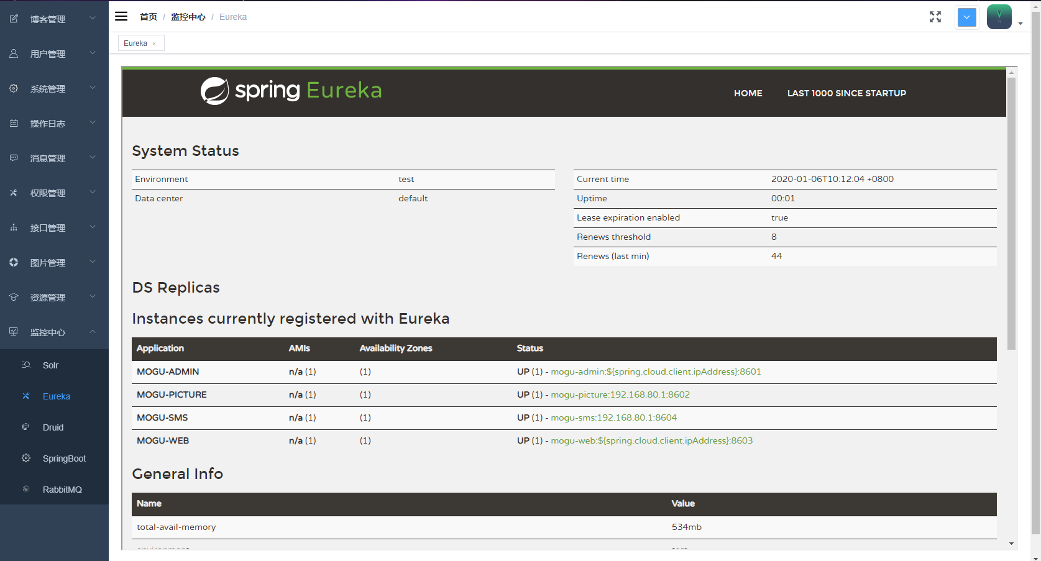Image resolution: width=1041 pixels, height=561 pixels.
Task: Open the avatar dropdown caret
Action: 1020,24
